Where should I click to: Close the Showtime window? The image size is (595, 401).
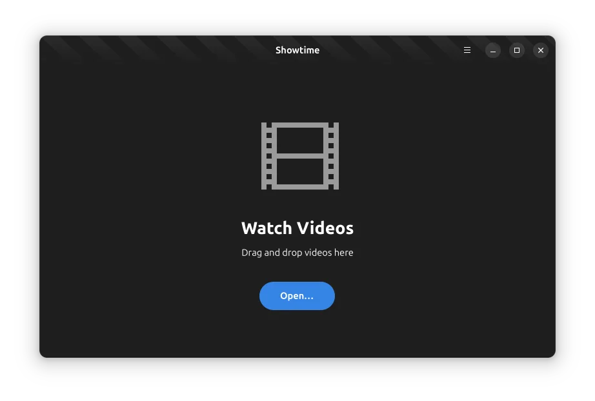(x=541, y=50)
